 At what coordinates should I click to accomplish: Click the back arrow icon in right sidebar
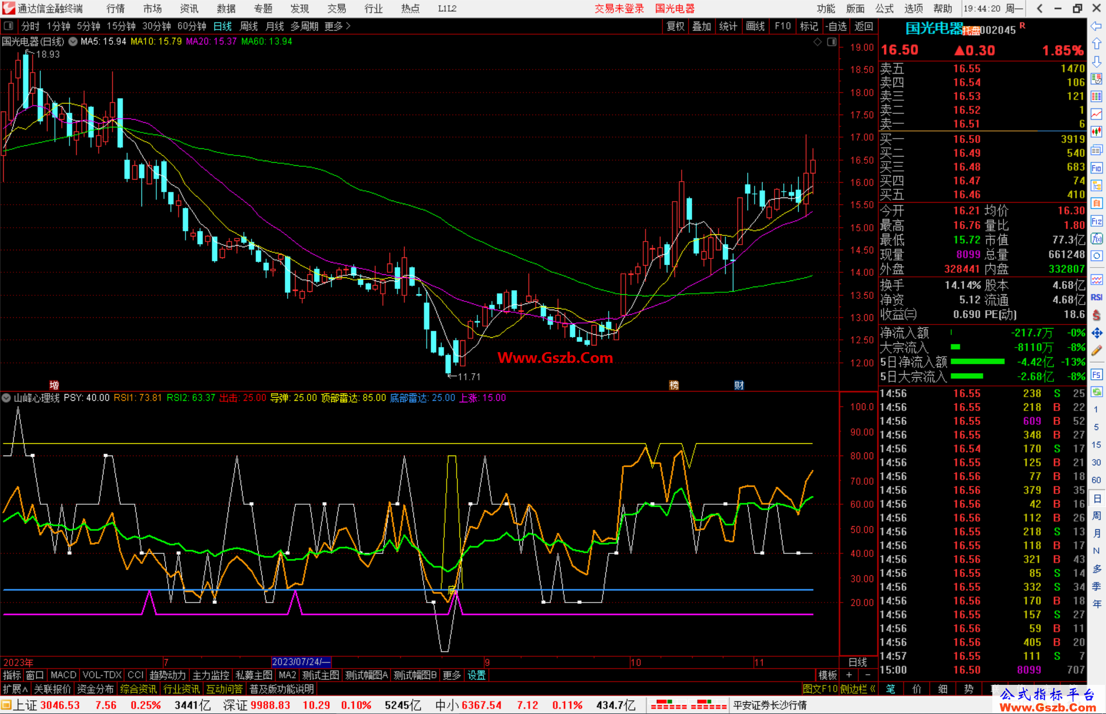pos(1096,26)
